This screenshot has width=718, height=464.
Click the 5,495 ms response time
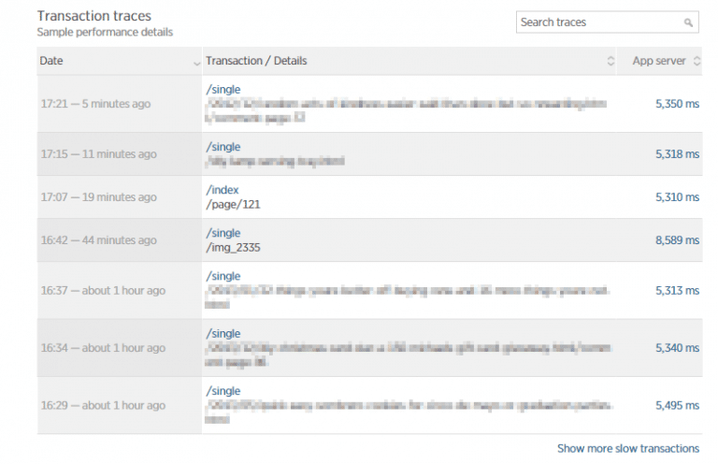[x=678, y=406]
